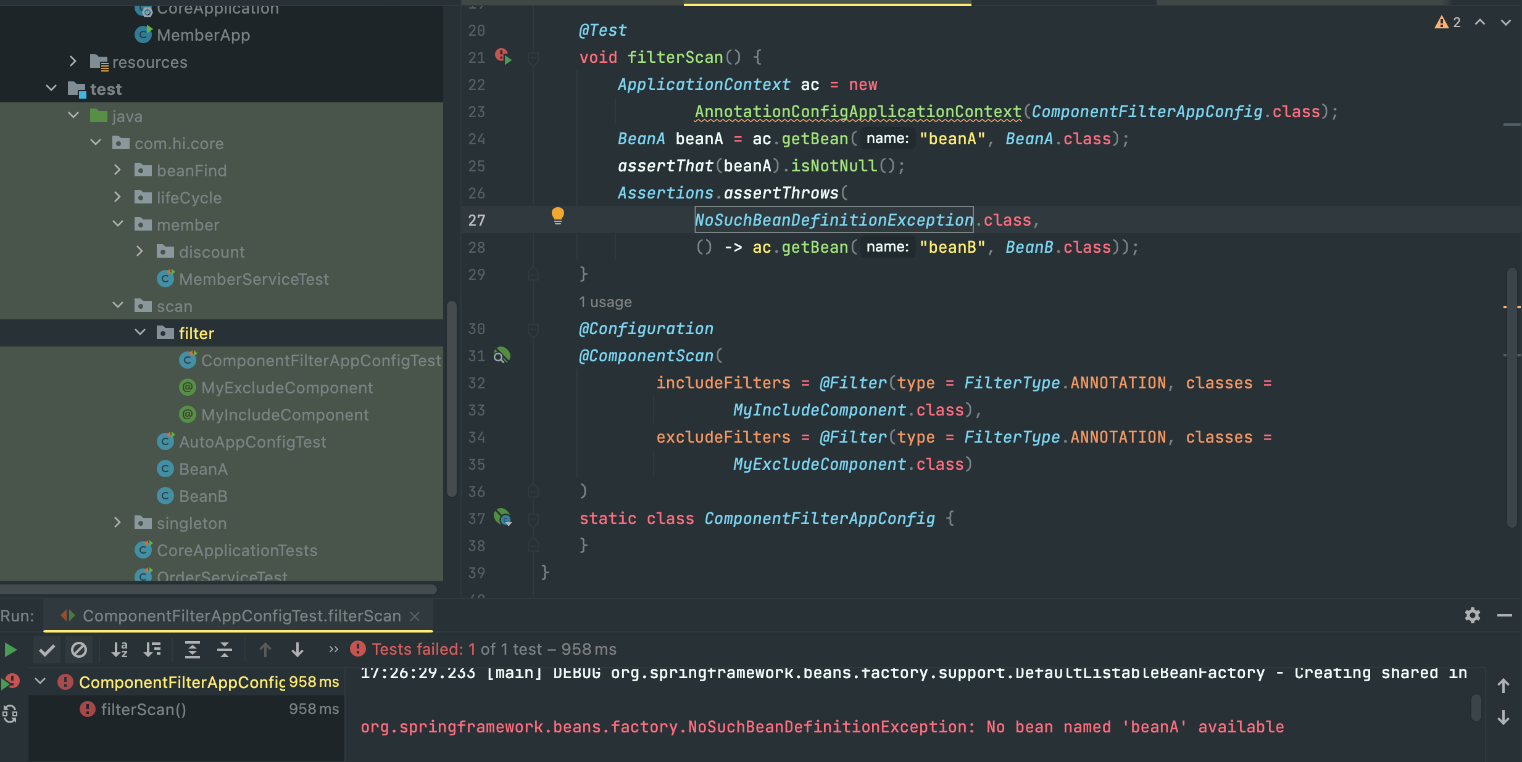
Task: Collapse com.hi.core package
Action: point(96,142)
